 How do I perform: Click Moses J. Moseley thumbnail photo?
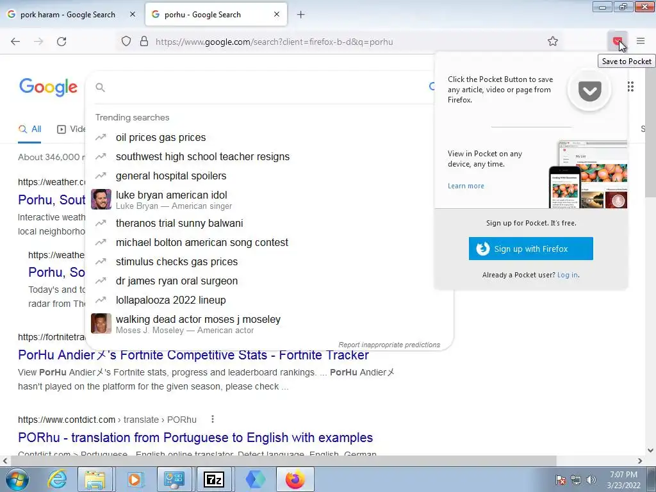point(101,324)
